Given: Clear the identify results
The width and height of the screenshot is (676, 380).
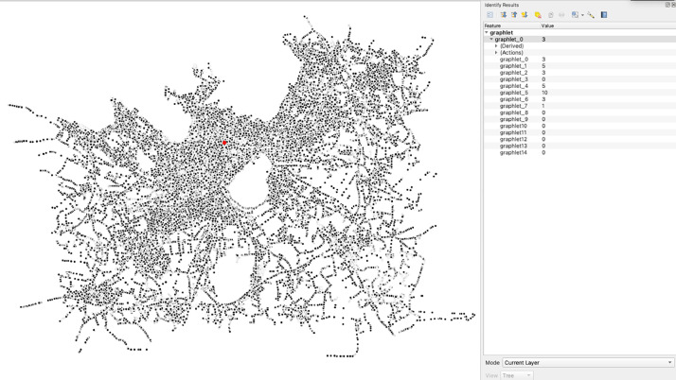Looking at the screenshot, I should (x=538, y=15).
